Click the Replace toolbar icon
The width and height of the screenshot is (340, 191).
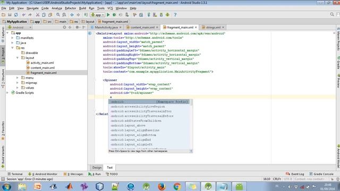coord(64,15)
